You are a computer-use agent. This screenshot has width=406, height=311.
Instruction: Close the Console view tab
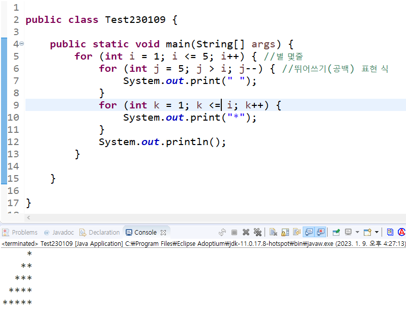[163, 233]
